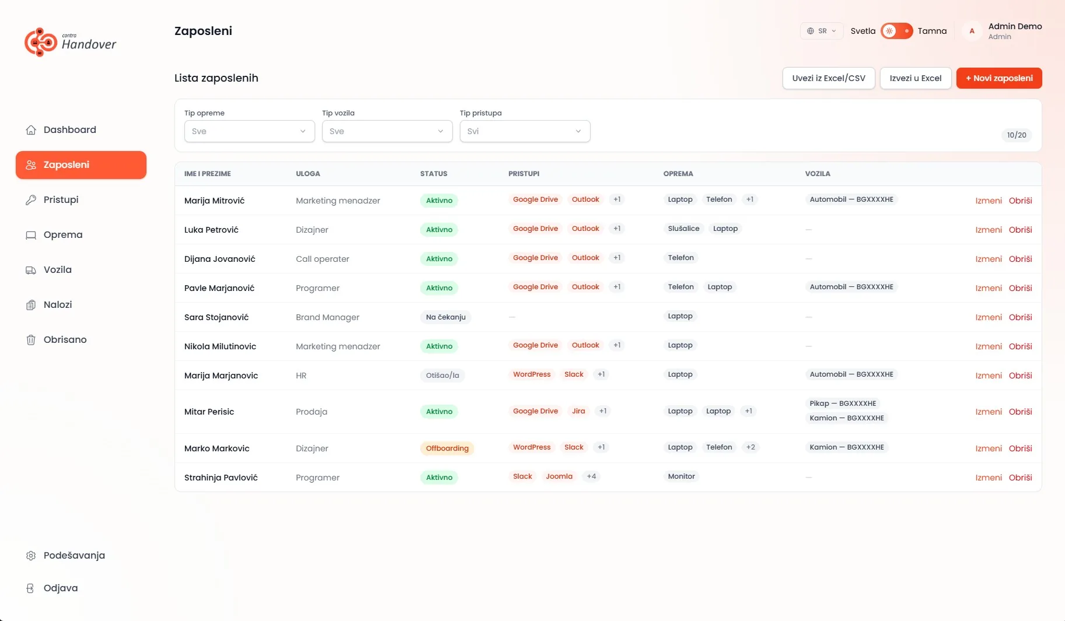Click the Na čekanju status badge
Screen dimensions: 1065x621
click(446, 317)
